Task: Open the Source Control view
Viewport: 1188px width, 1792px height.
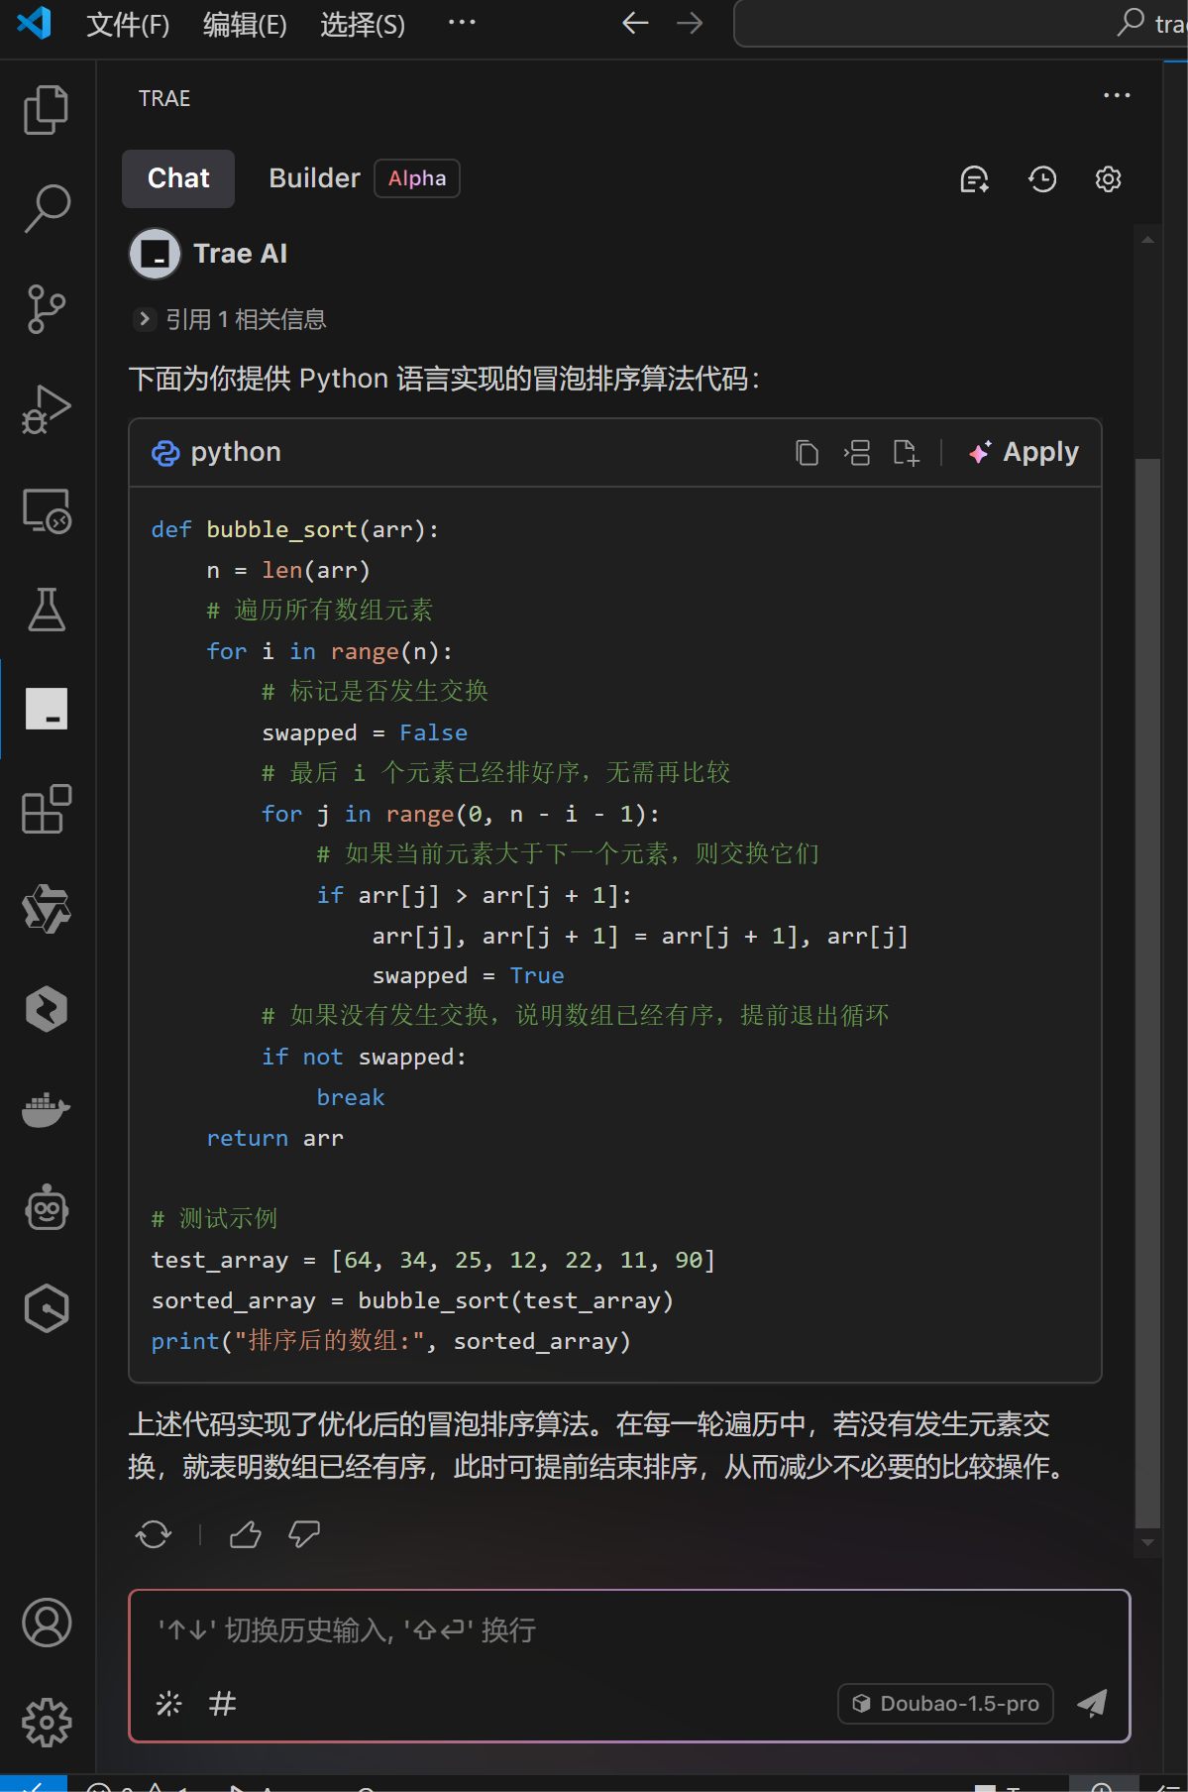Action: point(47,309)
